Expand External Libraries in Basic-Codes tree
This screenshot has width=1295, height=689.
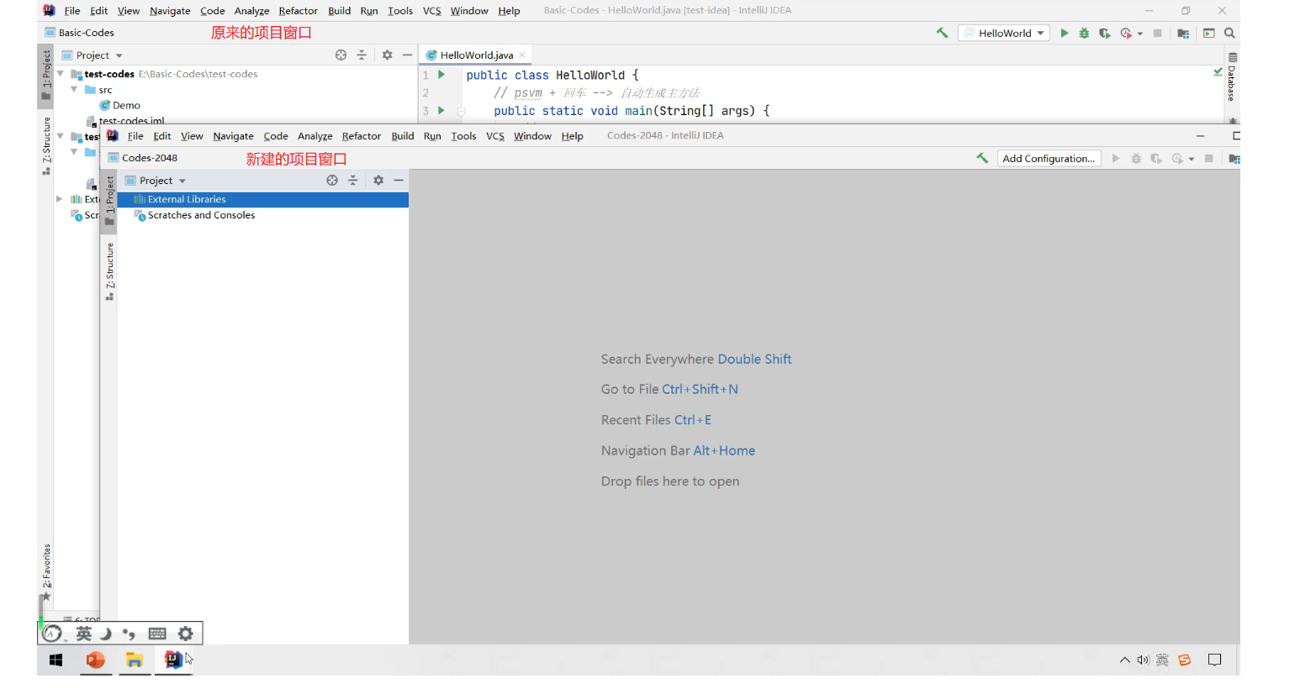[x=59, y=199]
